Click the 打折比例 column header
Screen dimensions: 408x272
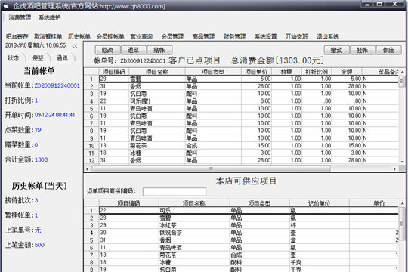317,71
